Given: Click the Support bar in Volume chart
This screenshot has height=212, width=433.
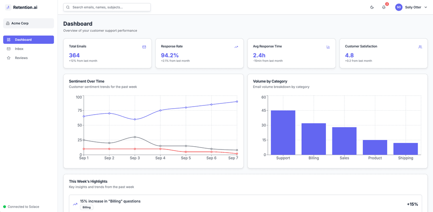Looking at the screenshot, I should click(x=283, y=133).
